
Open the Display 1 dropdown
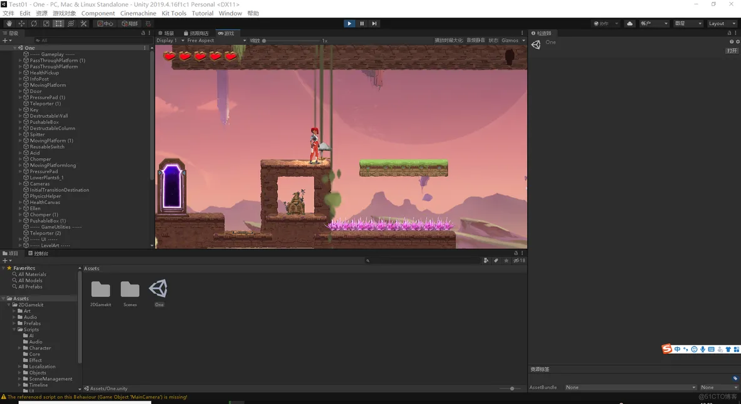click(170, 41)
